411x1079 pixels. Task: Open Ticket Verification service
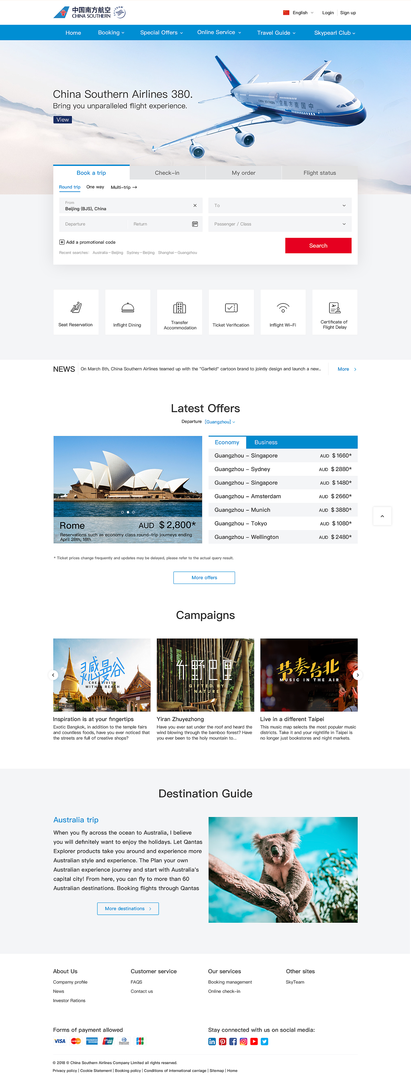(x=231, y=312)
